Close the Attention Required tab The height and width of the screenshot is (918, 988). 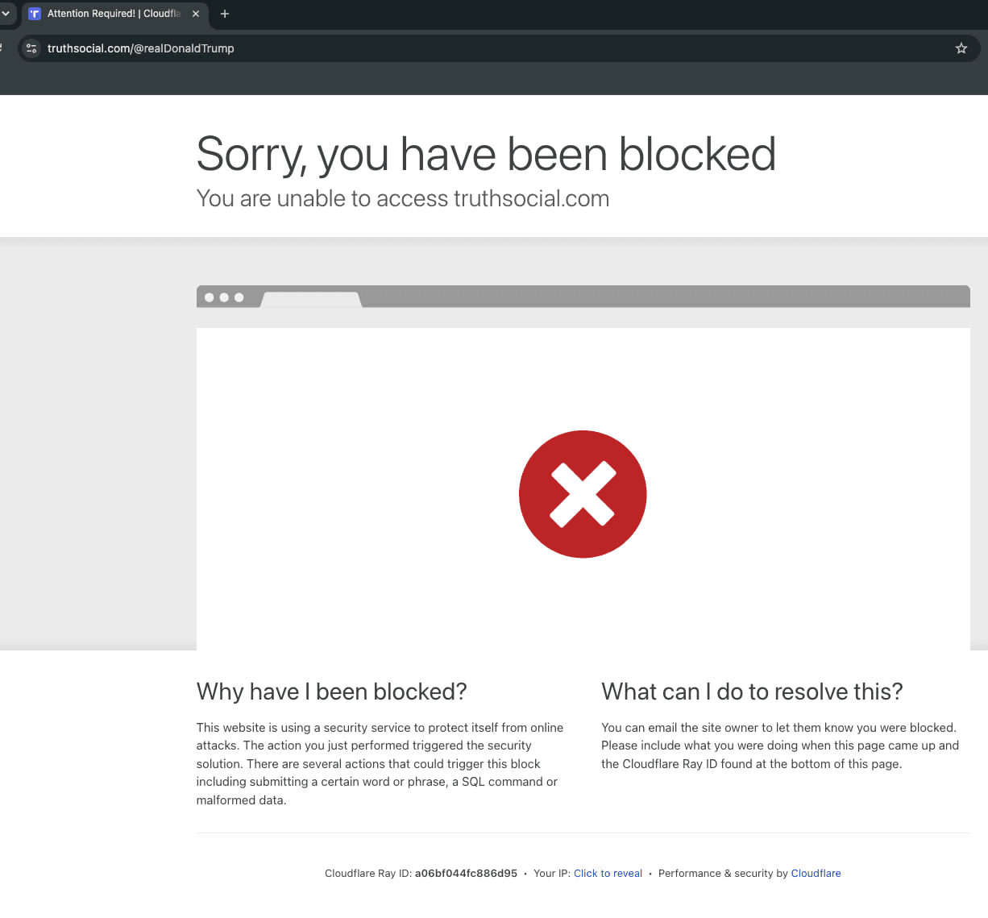(196, 14)
